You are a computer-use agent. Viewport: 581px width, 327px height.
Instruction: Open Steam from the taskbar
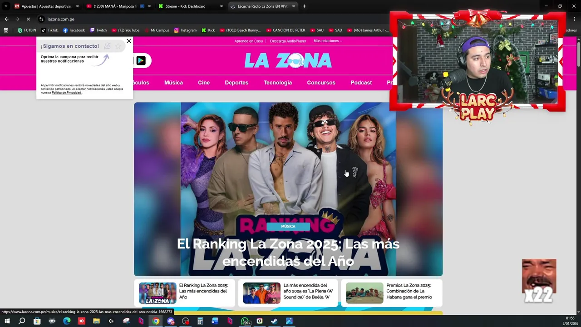click(x=274, y=321)
